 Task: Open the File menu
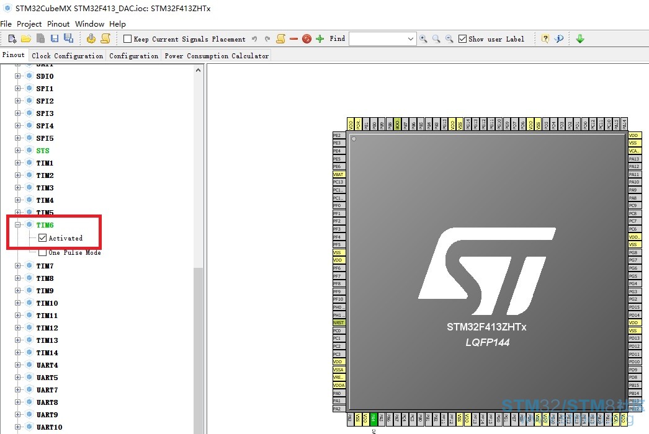[6, 24]
